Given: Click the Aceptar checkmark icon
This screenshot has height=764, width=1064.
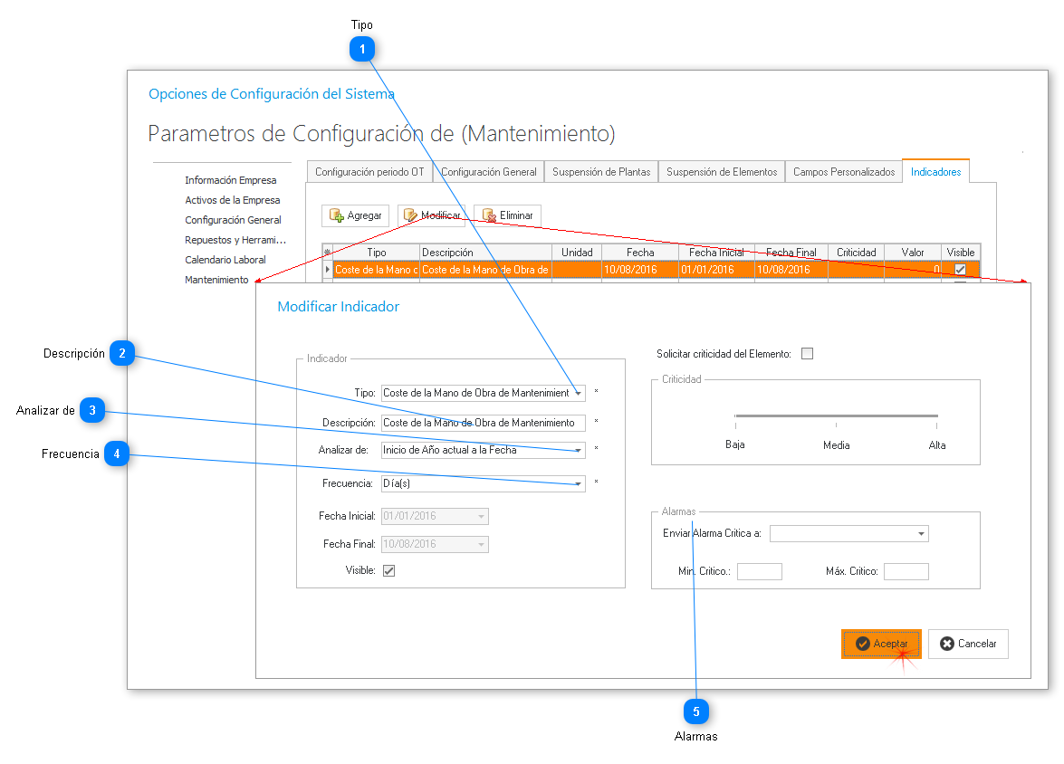Looking at the screenshot, I should 863,644.
